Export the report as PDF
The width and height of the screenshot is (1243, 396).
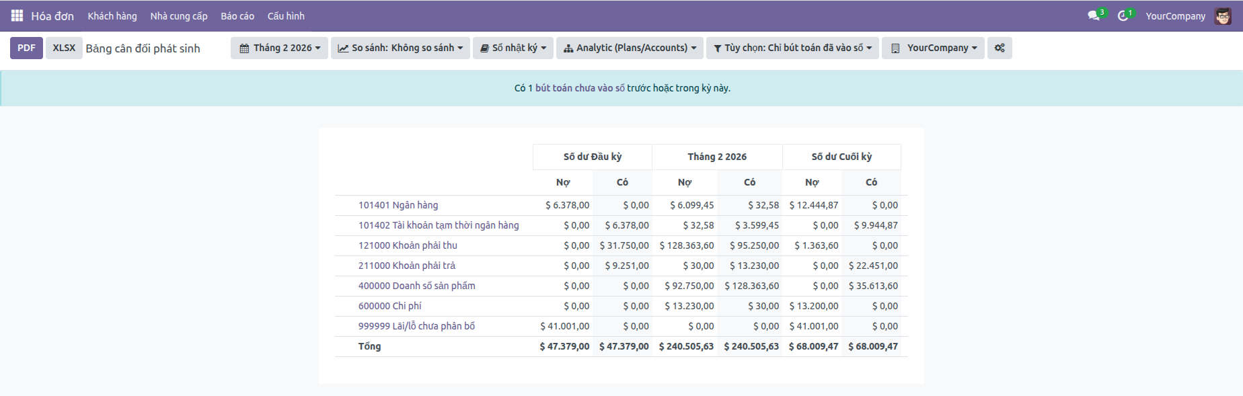[x=26, y=48]
